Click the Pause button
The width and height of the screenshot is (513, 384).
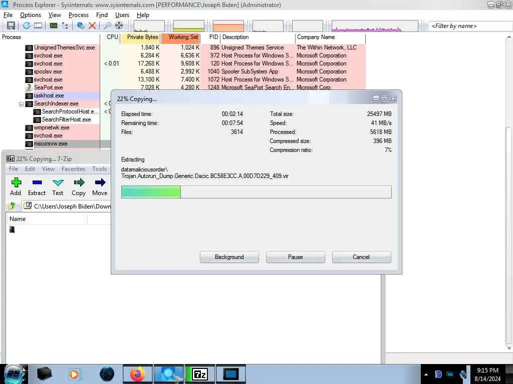tap(296, 257)
